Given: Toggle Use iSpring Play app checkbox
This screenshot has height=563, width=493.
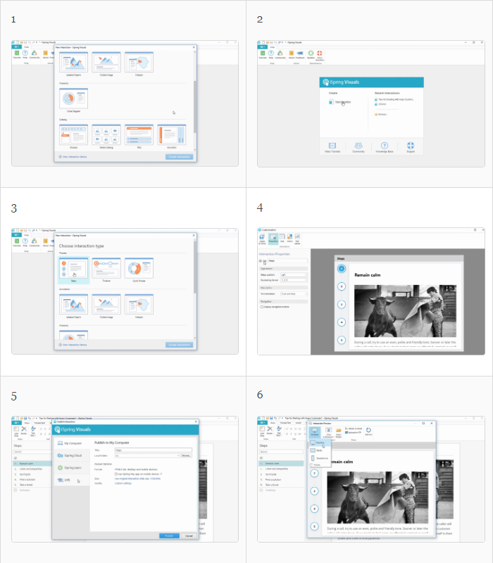Looking at the screenshot, I should point(116,474).
